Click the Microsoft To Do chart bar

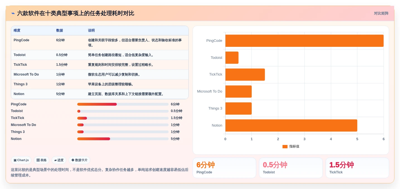coord(238,91)
